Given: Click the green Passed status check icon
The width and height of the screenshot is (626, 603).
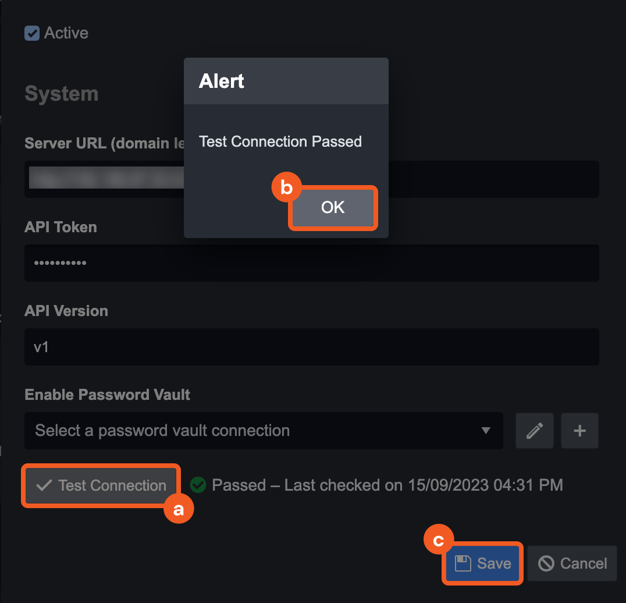Looking at the screenshot, I should click(198, 485).
